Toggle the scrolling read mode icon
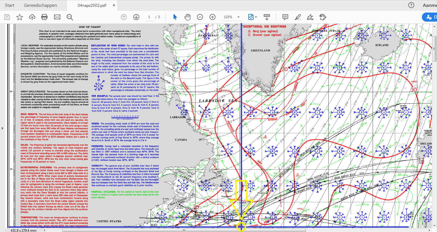Screen dimensions: 437x232 pos(267,17)
